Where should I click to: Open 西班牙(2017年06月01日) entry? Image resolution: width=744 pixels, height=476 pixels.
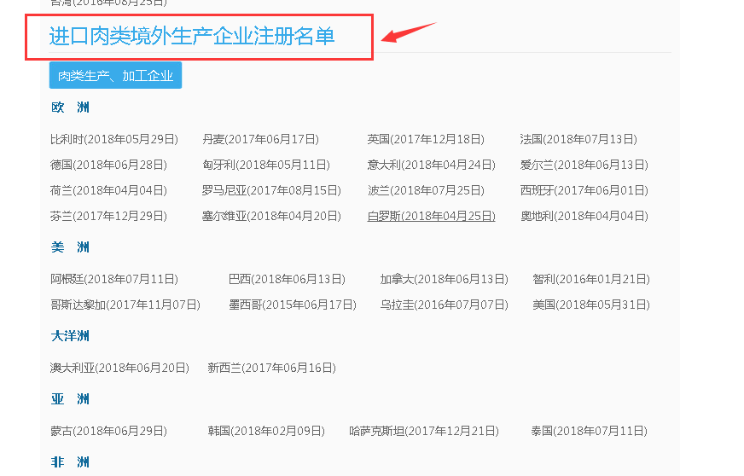584,190
